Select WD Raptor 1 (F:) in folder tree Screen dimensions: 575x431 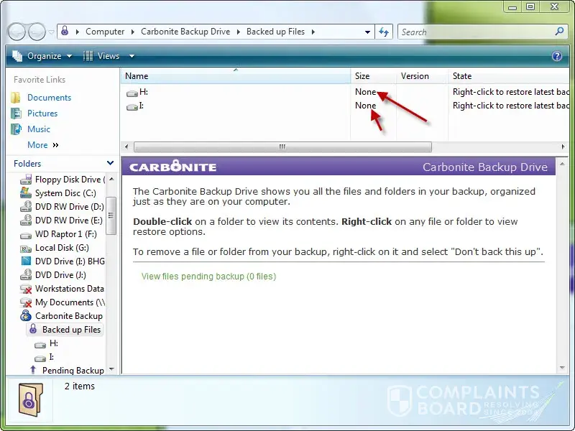[x=58, y=234]
